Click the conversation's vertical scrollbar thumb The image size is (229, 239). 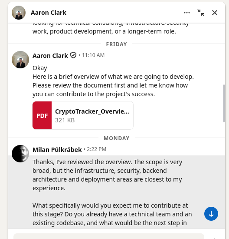click(x=224, y=103)
